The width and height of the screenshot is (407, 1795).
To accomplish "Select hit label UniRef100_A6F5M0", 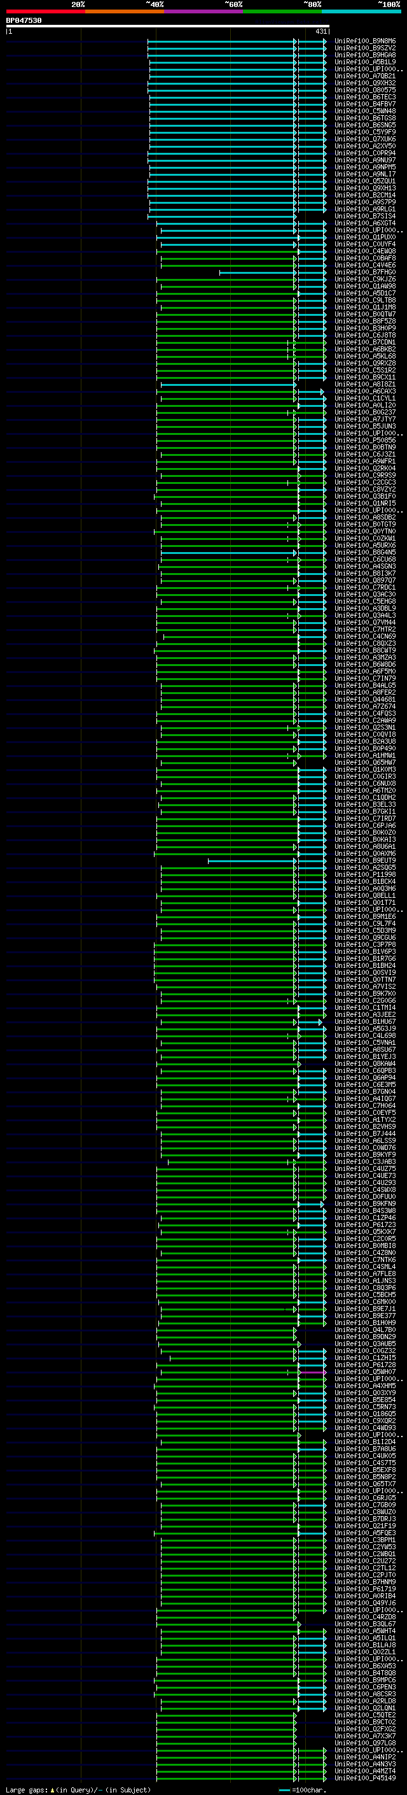I will pyautogui.click(x=365, y=671).
